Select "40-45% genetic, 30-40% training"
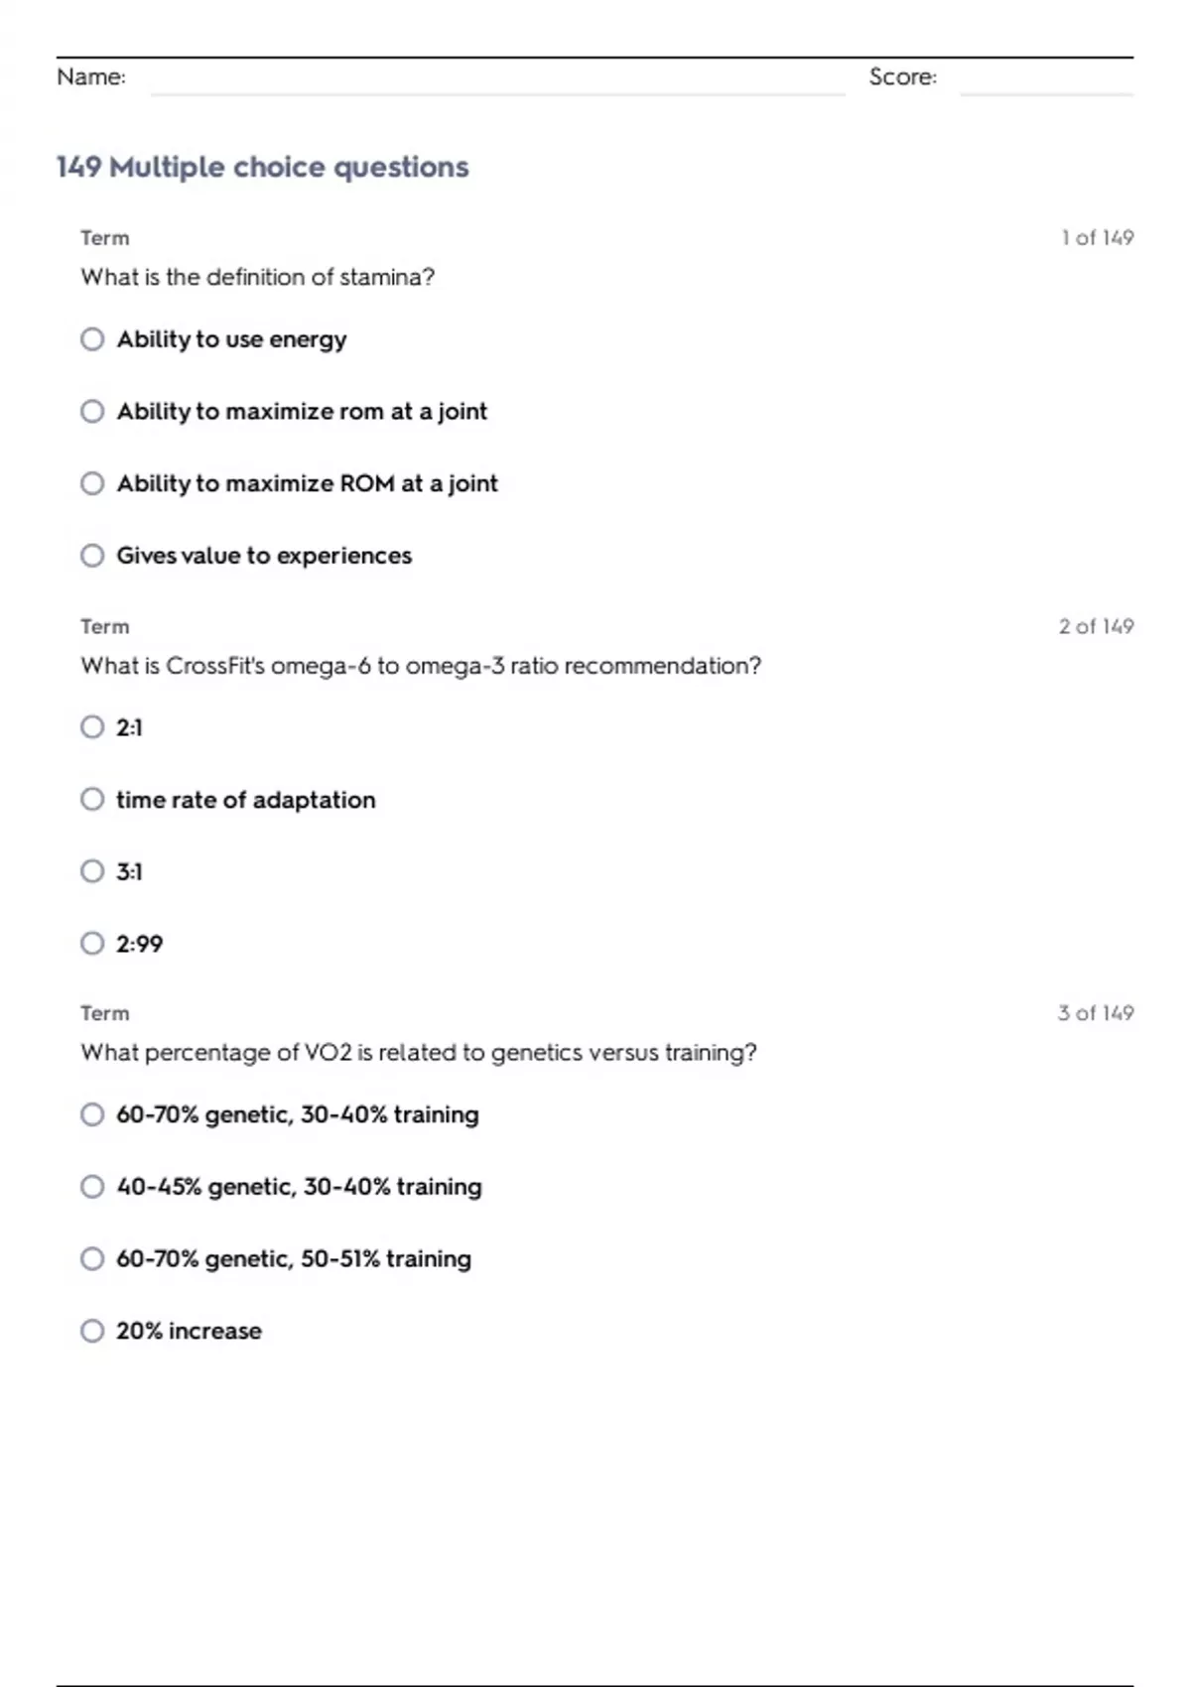This screenshot has height=1687, width=1191. coord(92,1187)
